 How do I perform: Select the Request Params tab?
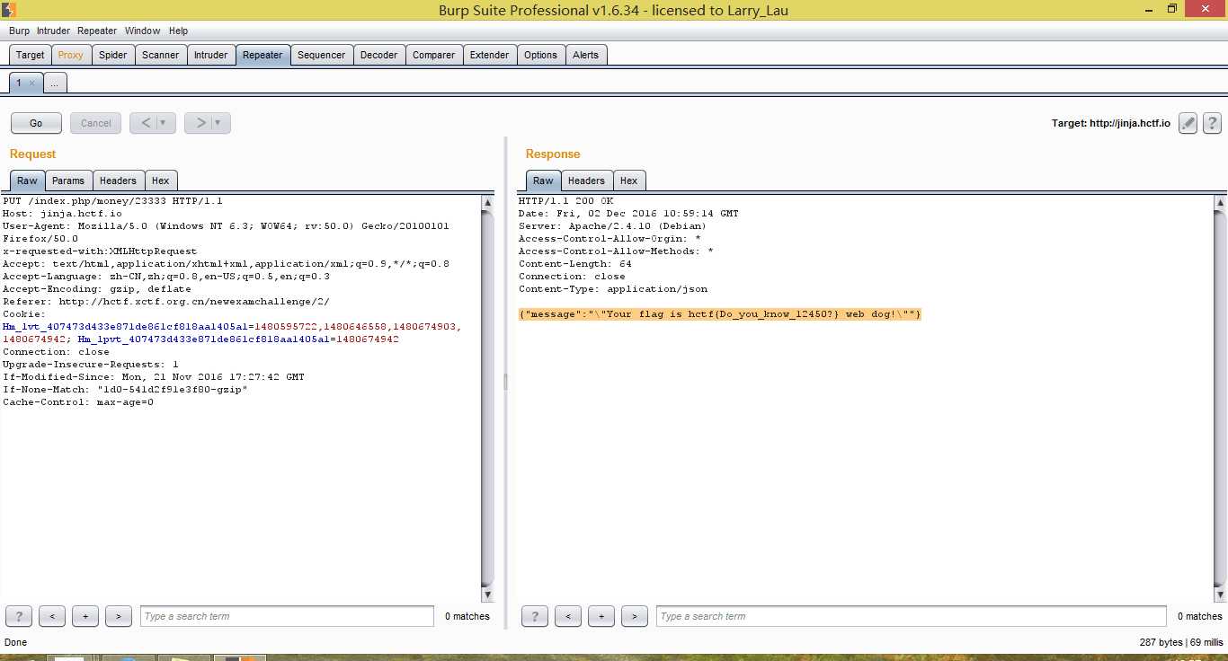tap(68, 181)
